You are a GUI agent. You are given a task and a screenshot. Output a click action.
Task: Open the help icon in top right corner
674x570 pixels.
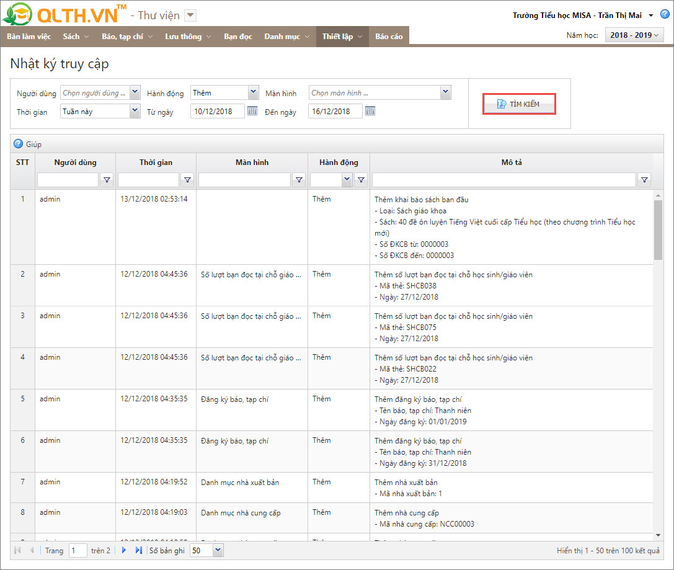[x=665, y=14]
